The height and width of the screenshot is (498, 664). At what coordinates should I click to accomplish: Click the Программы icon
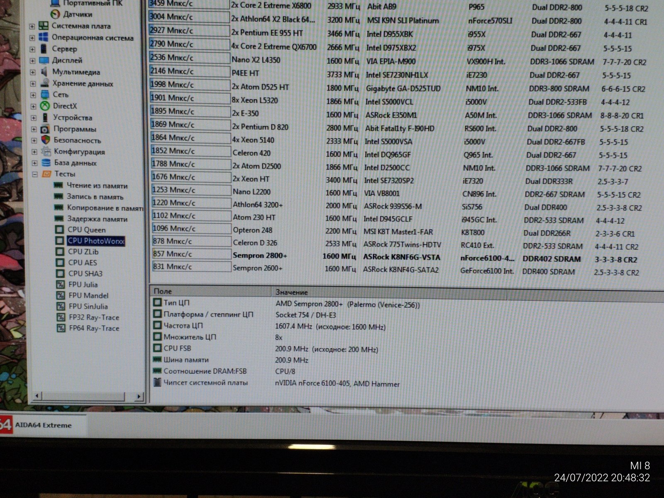(x=45, y=129)
